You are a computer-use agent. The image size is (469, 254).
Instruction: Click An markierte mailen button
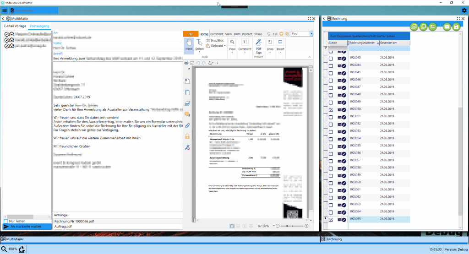(x=27, y=227)
